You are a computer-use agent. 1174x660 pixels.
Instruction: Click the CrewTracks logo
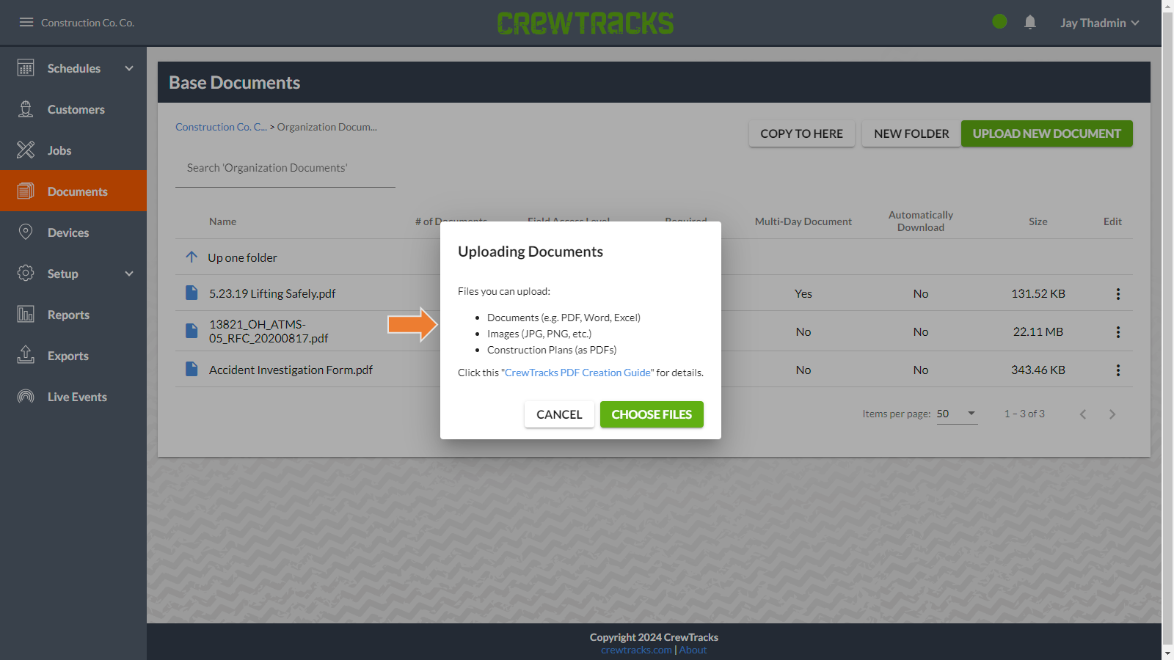[586, 23]
